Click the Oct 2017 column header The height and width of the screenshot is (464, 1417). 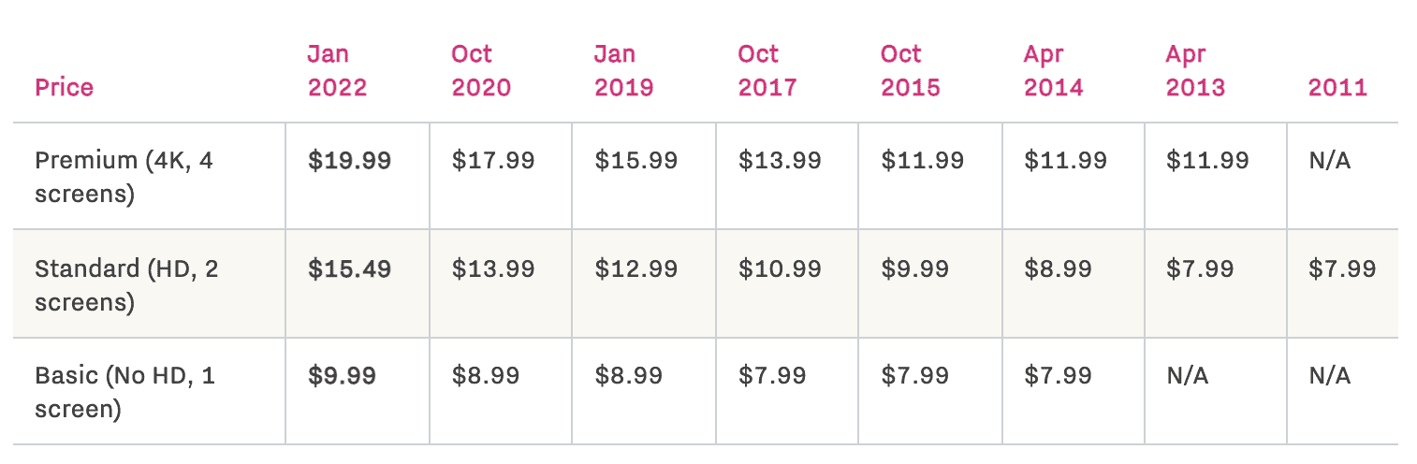click(767, 71)
